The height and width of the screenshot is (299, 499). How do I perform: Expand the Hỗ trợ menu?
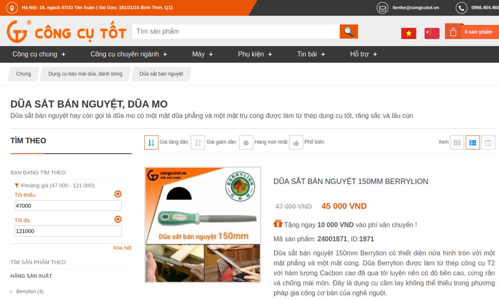tap(364, 55)
